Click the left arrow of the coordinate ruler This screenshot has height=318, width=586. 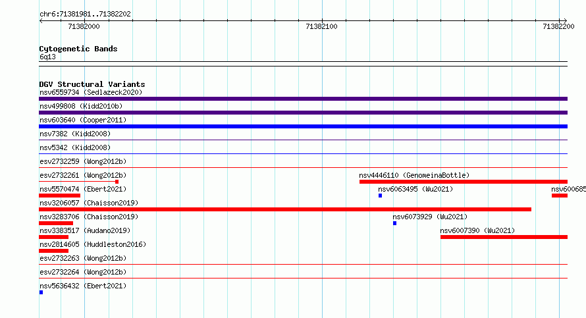click(41, 20)
